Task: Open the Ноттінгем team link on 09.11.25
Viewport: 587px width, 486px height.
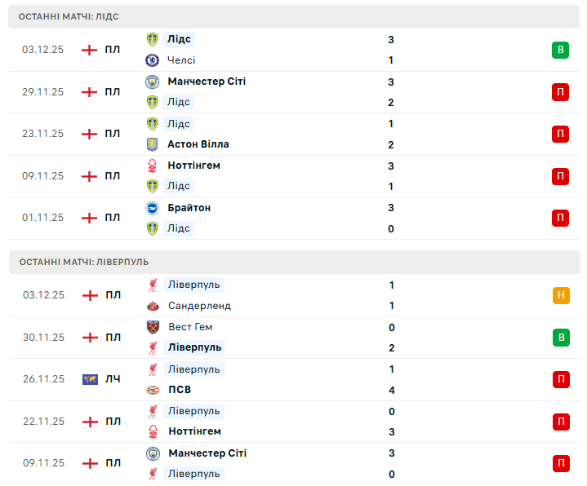Action: [193, 166]
